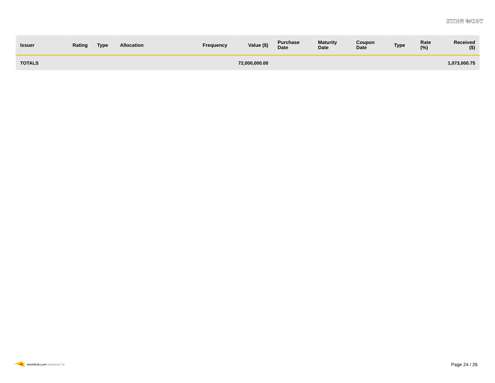Image resolution: width=495 pixels, height=383 pixels.
Task: Select the Rating column header
Action: pyautogui.click(x=80, y=45)
